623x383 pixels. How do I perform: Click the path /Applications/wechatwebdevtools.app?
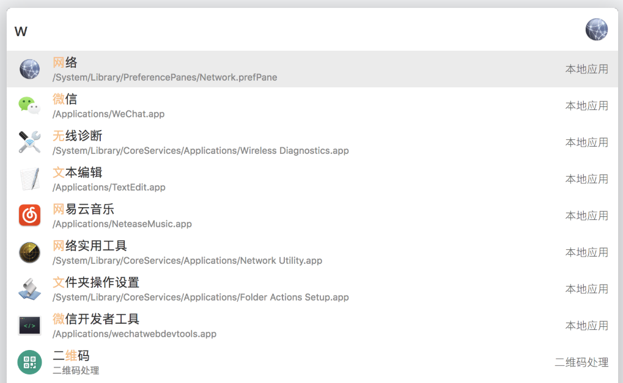pyautogui.click(x=135, y=334)
